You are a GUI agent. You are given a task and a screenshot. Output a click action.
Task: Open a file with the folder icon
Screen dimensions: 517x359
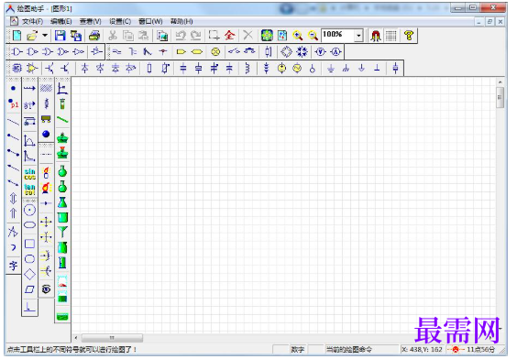[x=32, y=35]
